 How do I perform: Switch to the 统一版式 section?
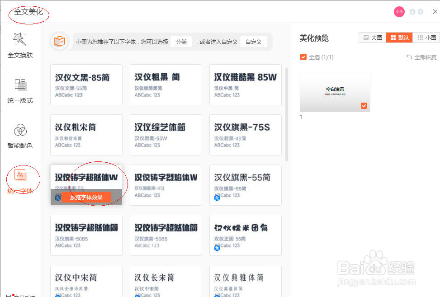click(21, 90)
